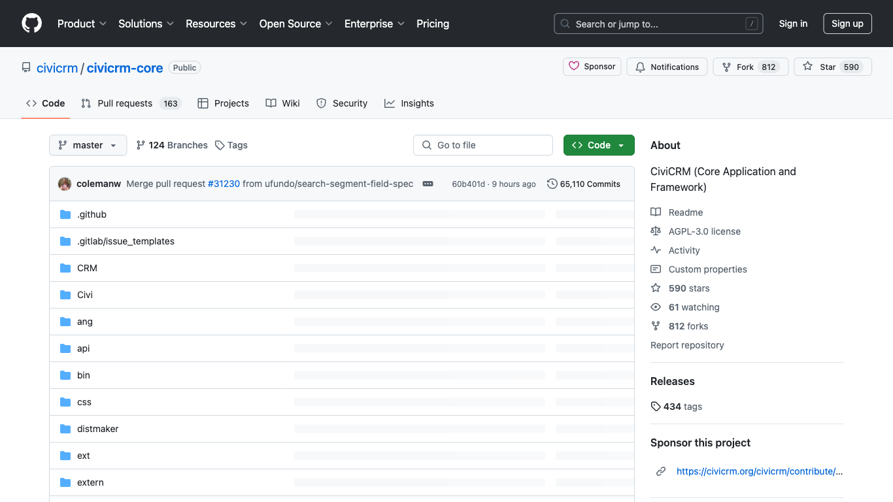Open the Product menu dropdown
The width and height of the screenshot is (893, 502).
tap(82, 24)
